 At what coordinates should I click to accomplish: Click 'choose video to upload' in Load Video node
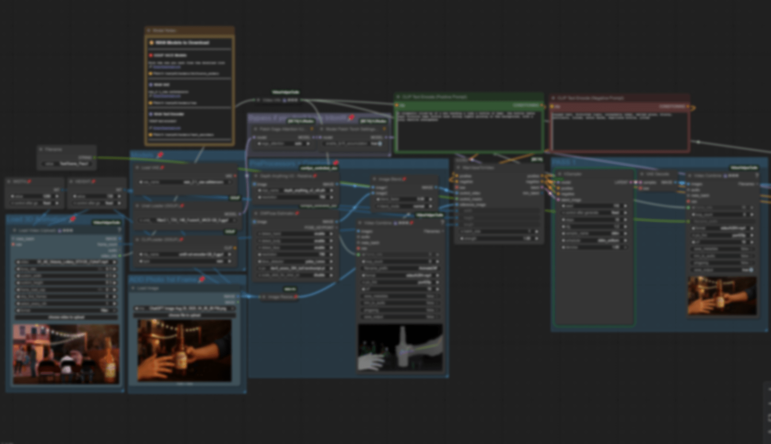tap(66, 317)
